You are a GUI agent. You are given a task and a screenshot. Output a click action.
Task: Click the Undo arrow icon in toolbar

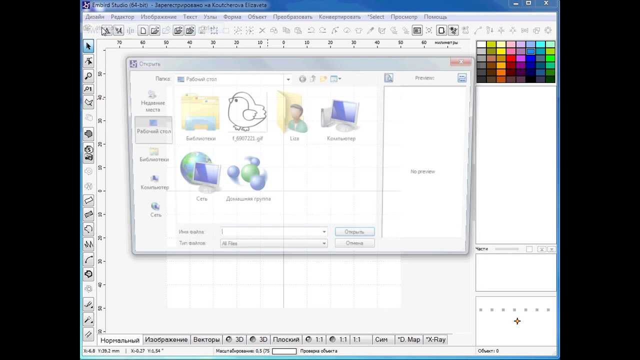coord(310,30)
